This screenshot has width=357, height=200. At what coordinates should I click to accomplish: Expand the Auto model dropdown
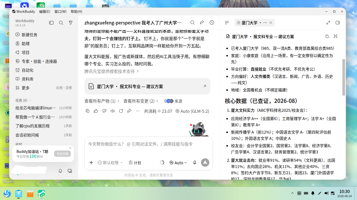coord(178,162)
